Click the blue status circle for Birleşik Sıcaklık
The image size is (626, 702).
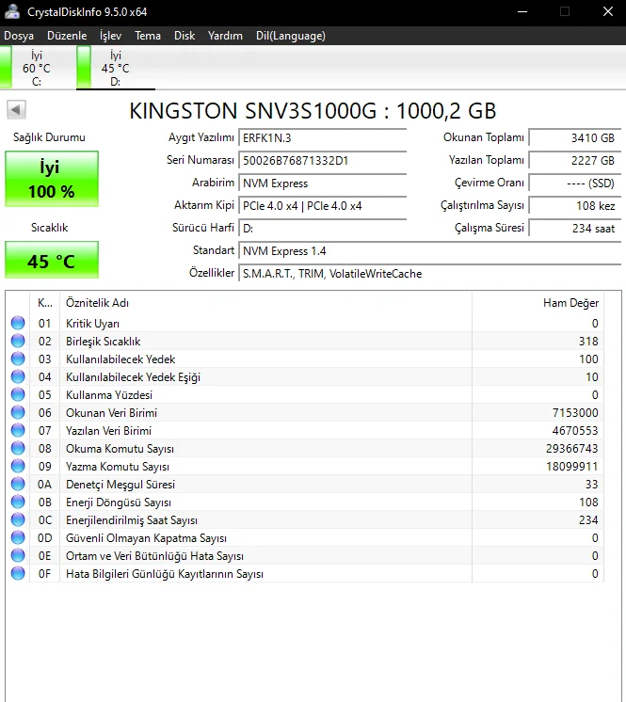point(18,341)
